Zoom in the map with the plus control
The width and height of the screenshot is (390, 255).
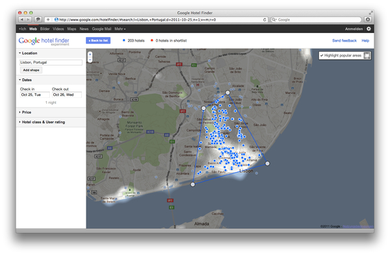90,54
